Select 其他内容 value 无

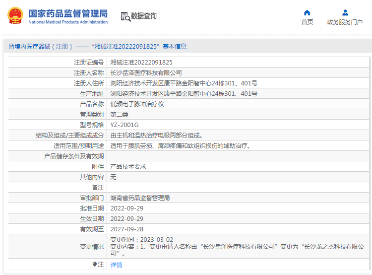pos(113,177)
